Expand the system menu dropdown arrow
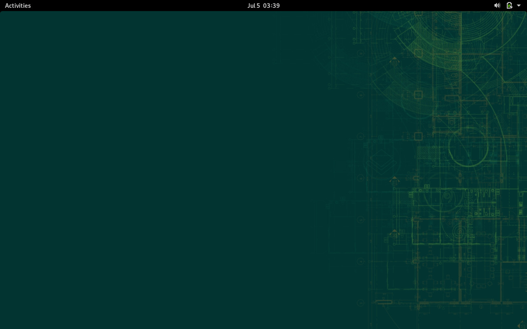Screen dimensions: 527x329 [x=519, y=5]
